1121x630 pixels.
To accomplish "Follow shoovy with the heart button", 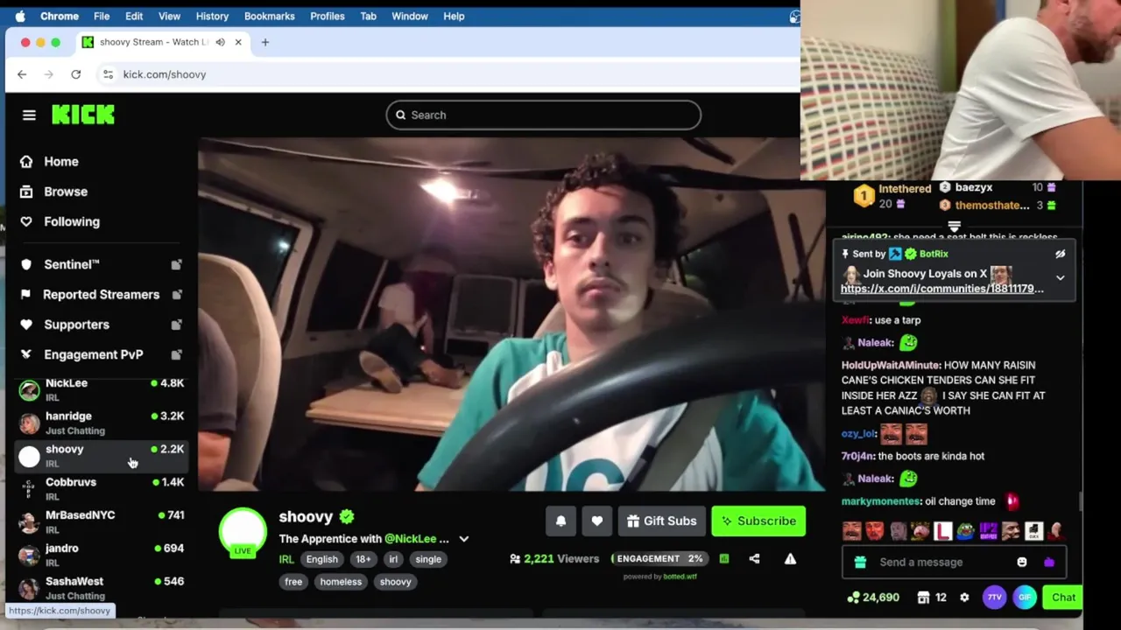I will tap(596, 521).
